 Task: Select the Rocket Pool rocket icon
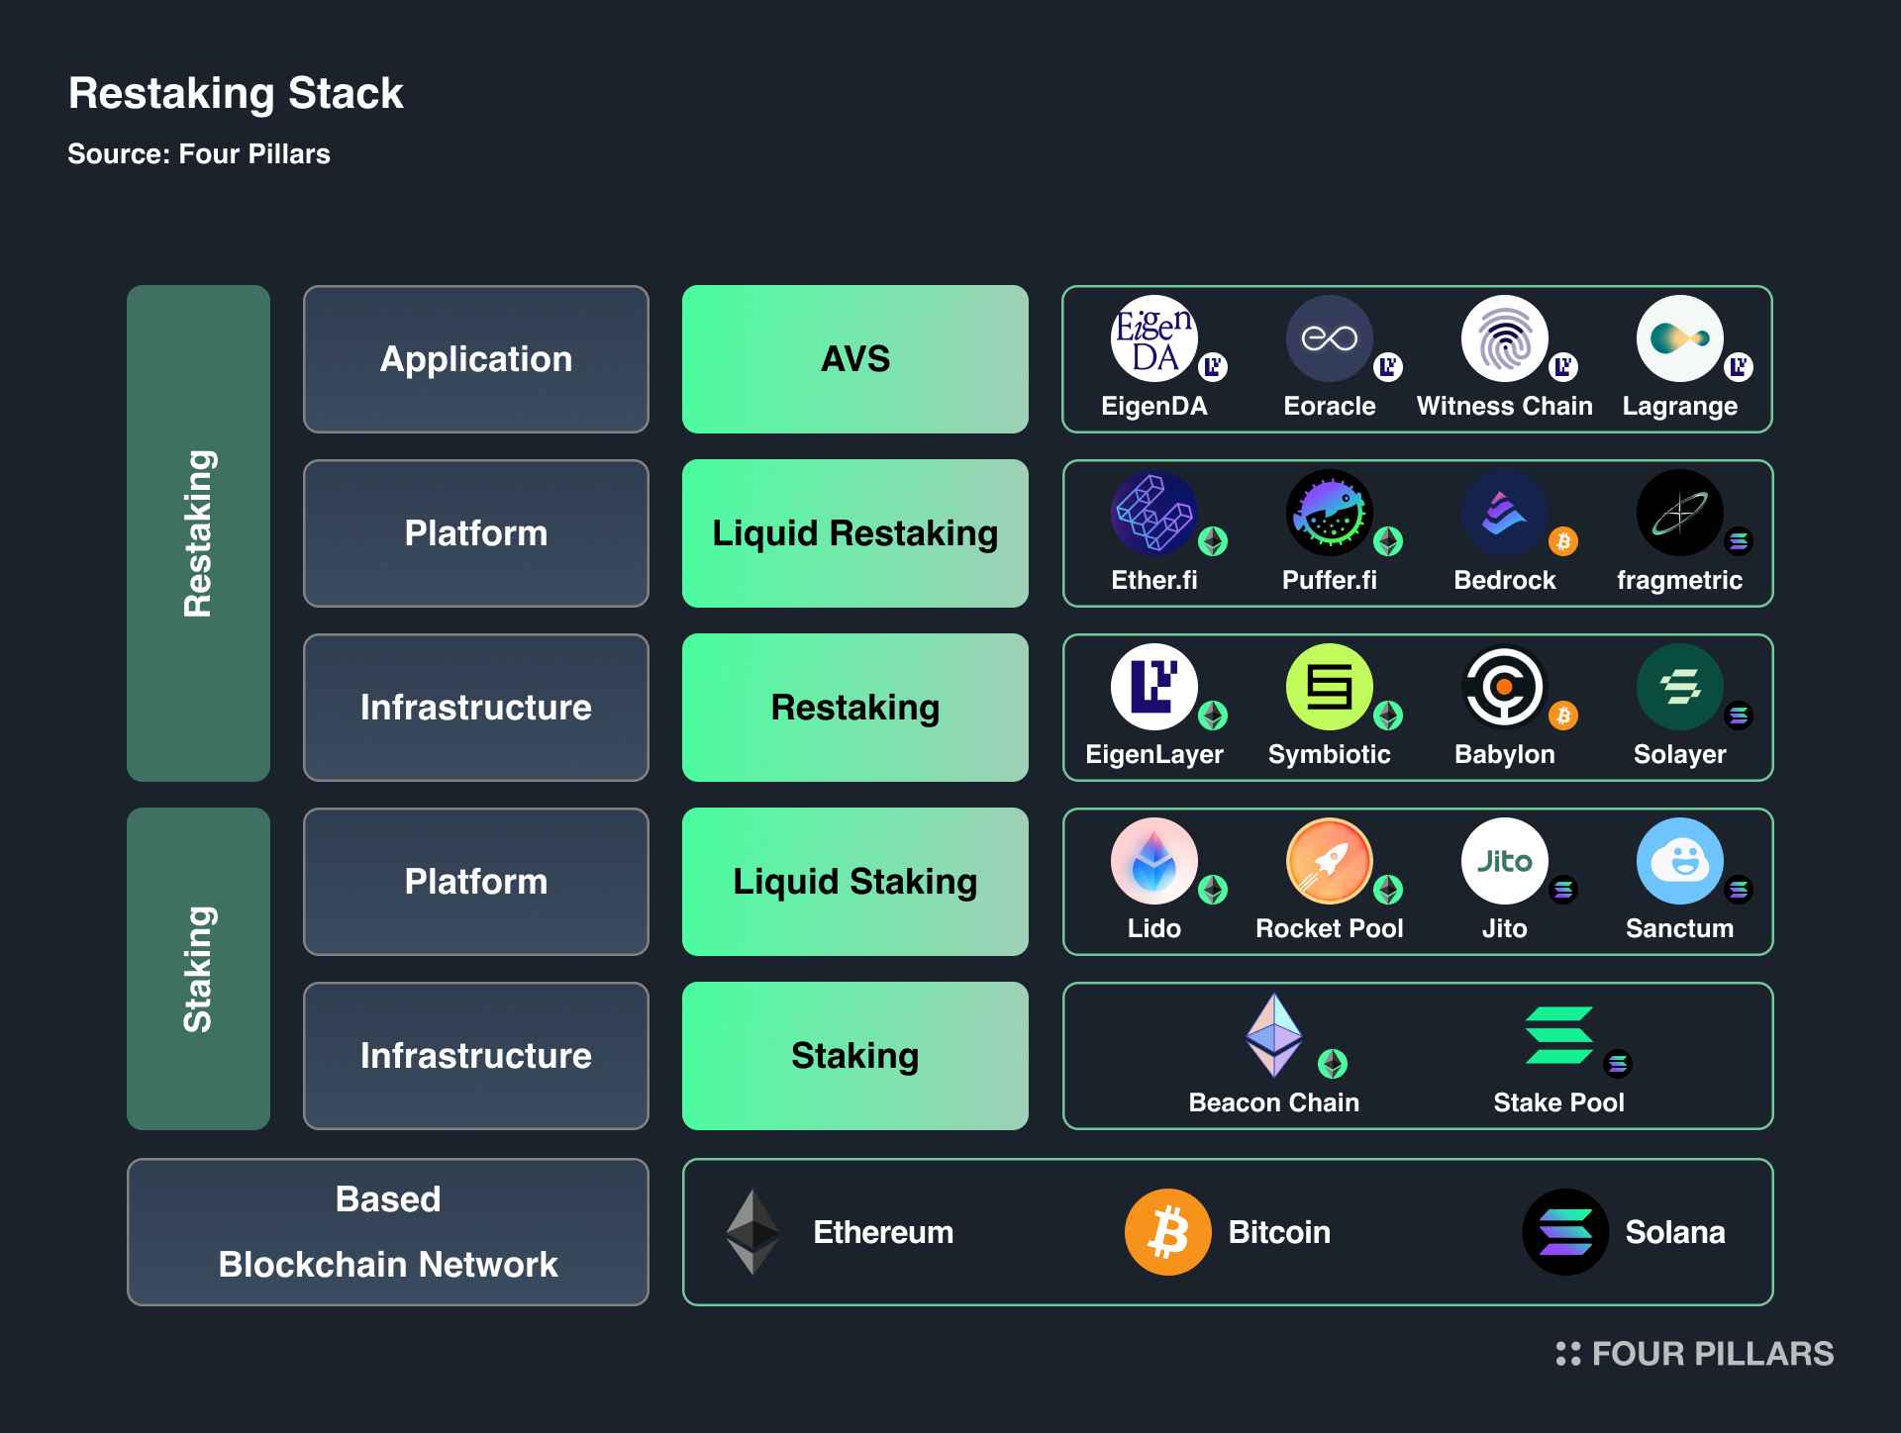(x=1329, y=861)
